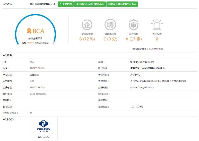Open the PHILISON company logo thumbnail
Image resolution: width=199 pixels, height=141 pixels.
tap(44, 127)
